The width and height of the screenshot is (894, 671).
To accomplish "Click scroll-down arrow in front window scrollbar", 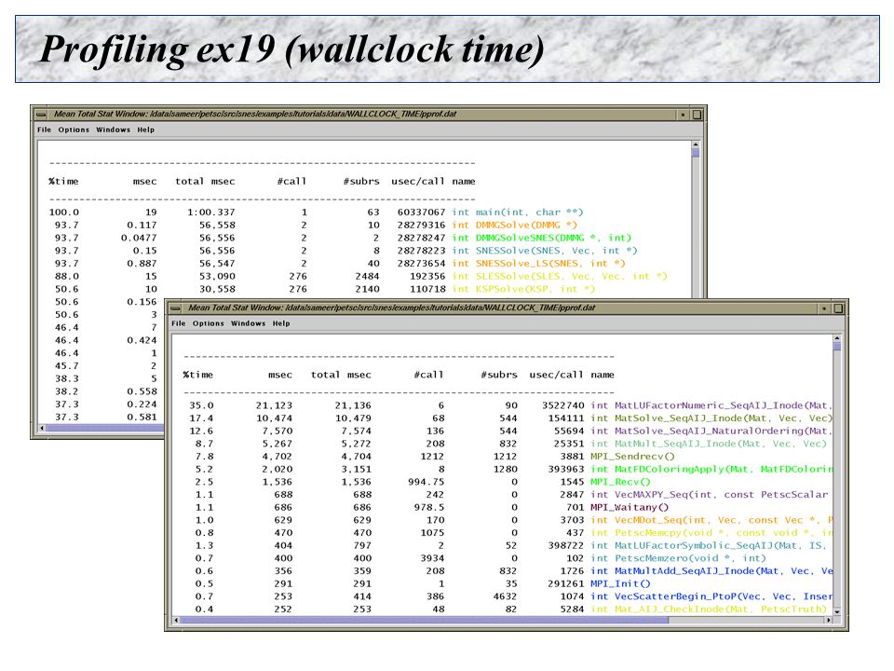I will pyautogui.click(x=836, y=611).
